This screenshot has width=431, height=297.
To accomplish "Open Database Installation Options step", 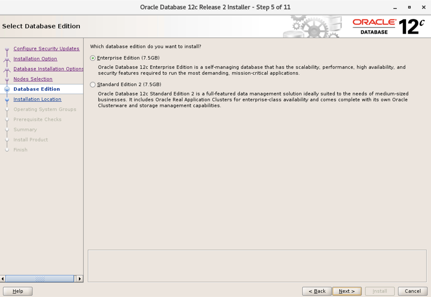I will tap(49, 69).
